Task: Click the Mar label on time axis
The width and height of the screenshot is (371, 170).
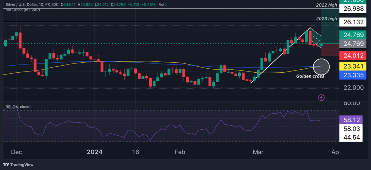Action: [256, 152]
